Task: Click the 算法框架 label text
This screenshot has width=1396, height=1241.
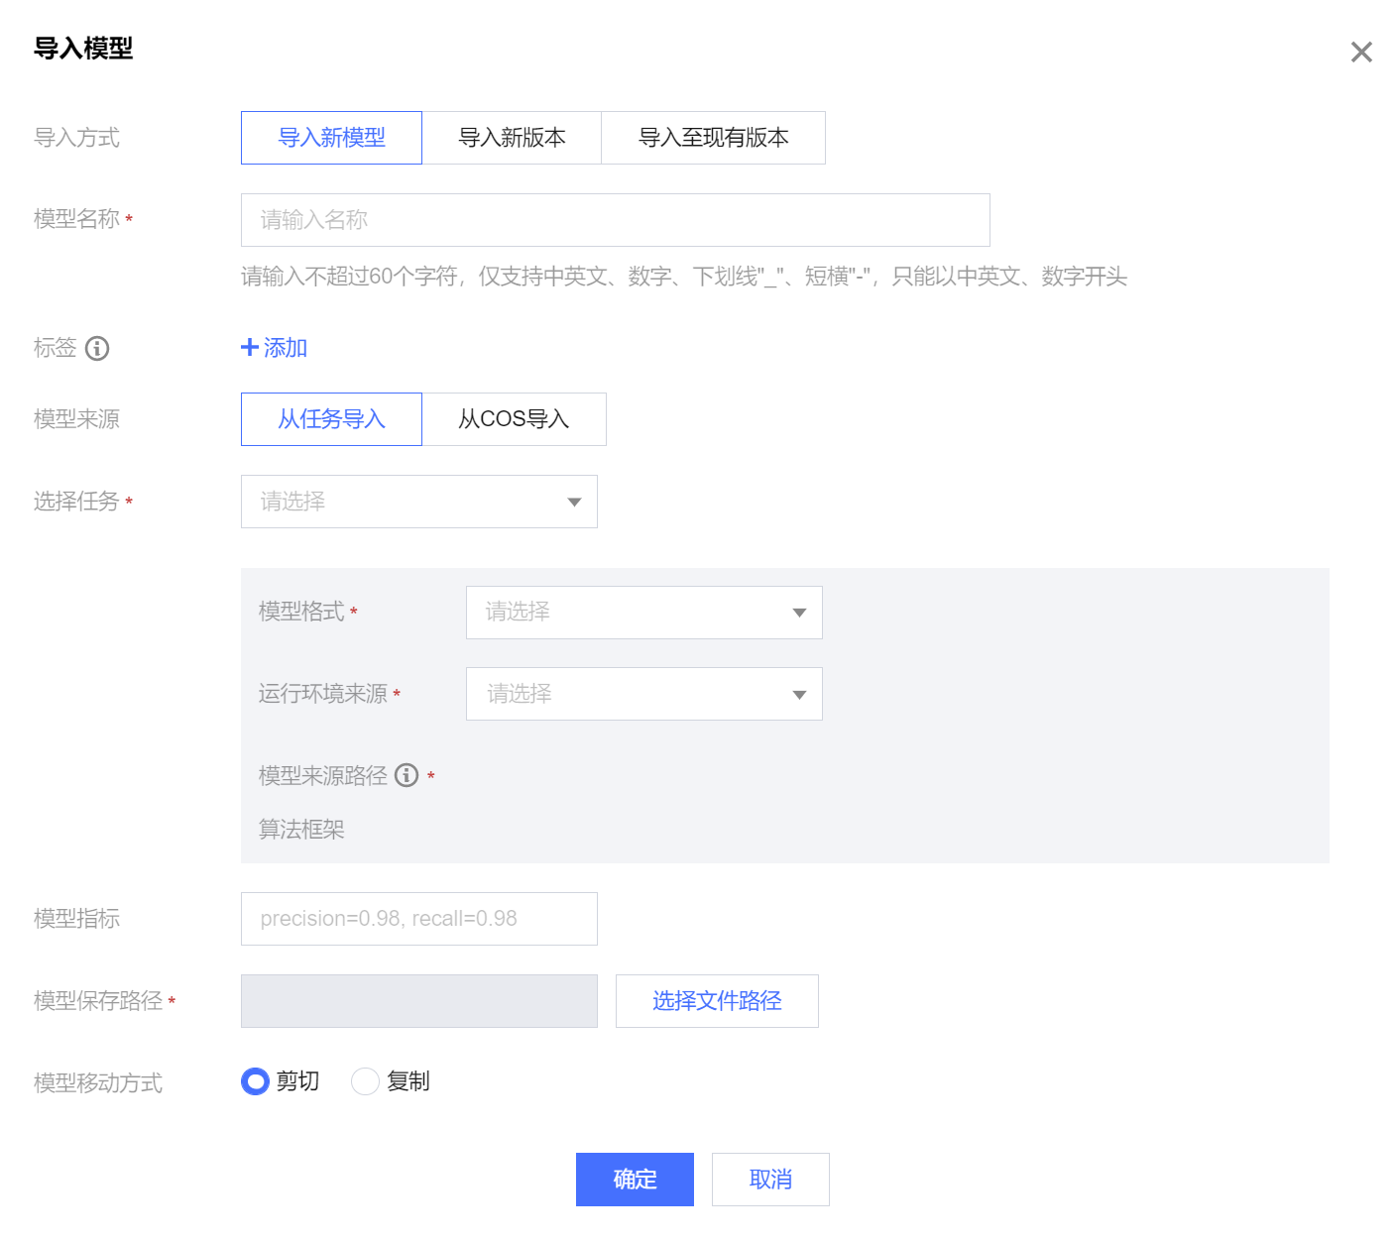Action: pos(301,830)
